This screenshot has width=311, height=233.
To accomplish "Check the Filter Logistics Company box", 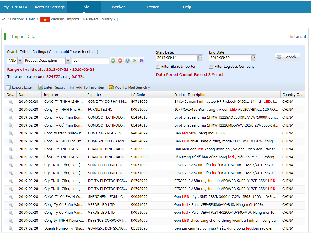I will 211,67.
